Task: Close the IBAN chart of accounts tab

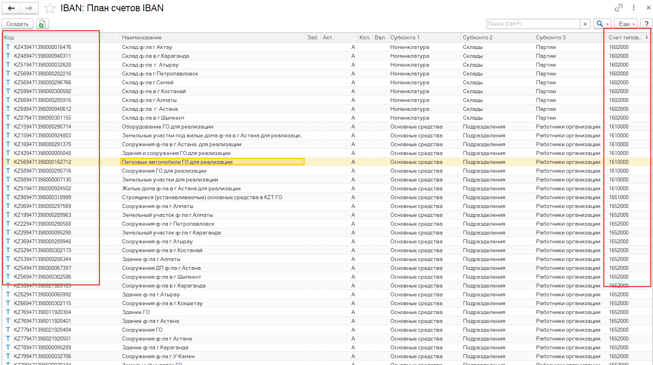Action: pyautogui.click(x=648, y=8)
